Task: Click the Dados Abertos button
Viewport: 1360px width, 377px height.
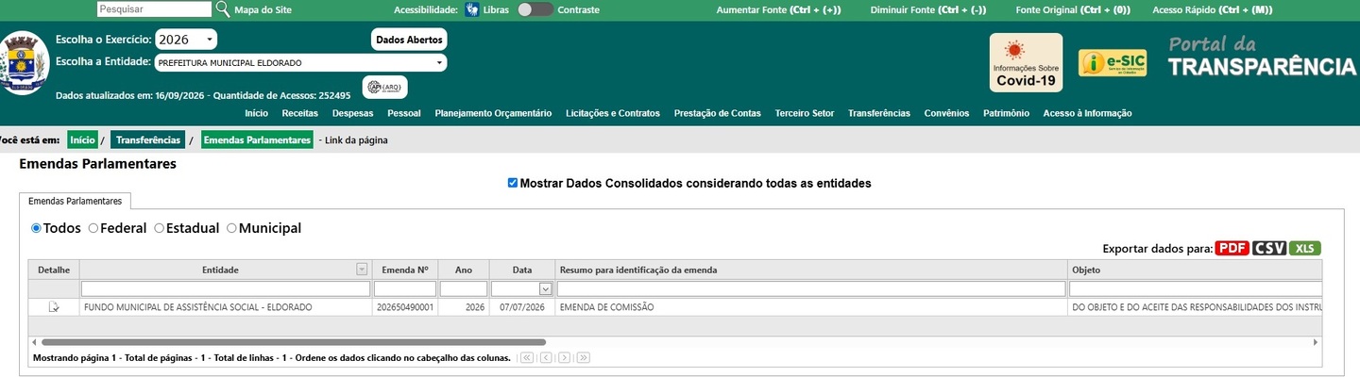Action: point(409,41)
